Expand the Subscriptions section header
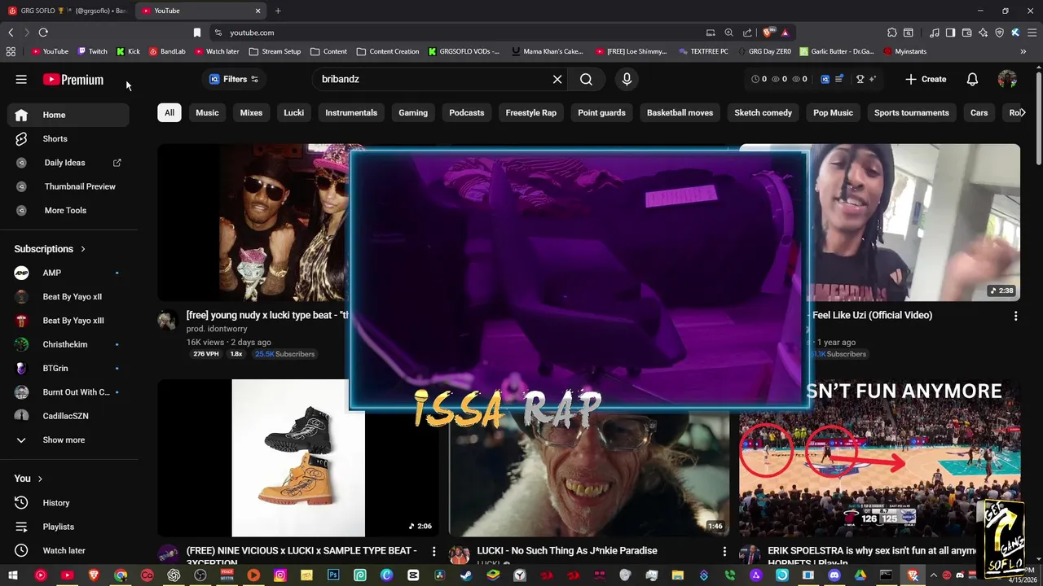The height and width of the screenshot is (586, 1043). pos(50,249)
